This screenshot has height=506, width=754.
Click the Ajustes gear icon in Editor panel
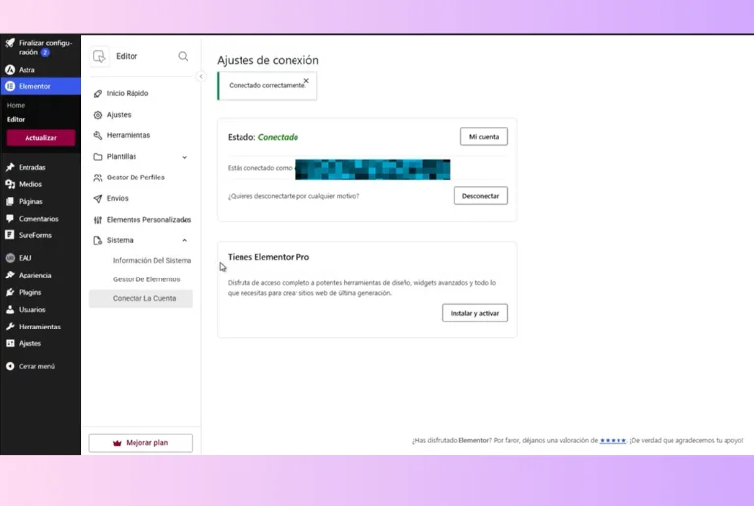98,115
